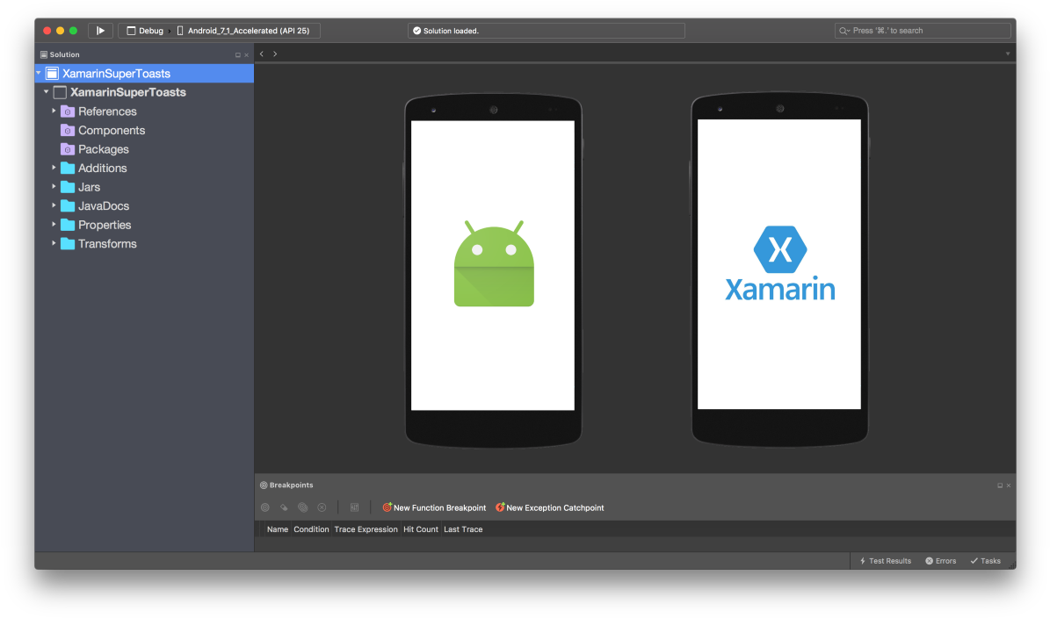This screenshot has width=1050, height=618.
Task: Click the Name column header
Action: coord(278,529)
